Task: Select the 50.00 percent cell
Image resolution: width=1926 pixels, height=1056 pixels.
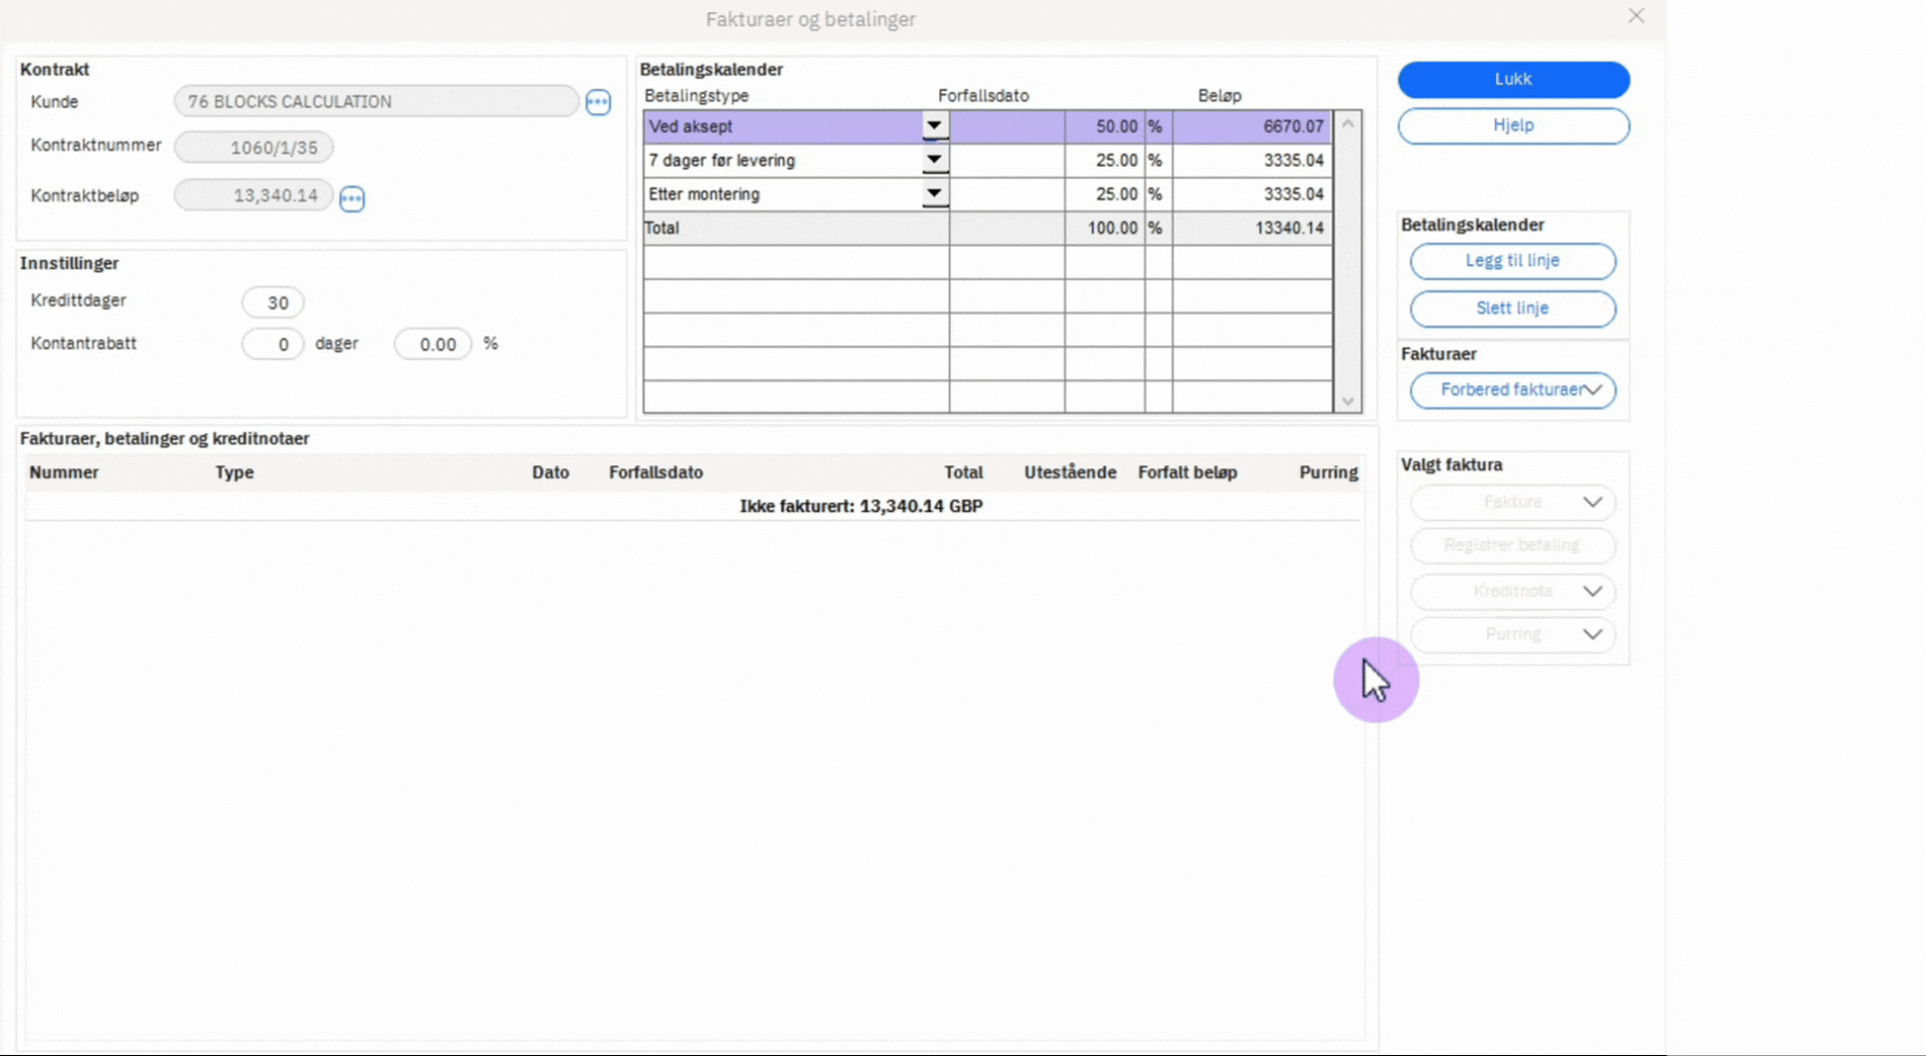Action: point(1105,127)
